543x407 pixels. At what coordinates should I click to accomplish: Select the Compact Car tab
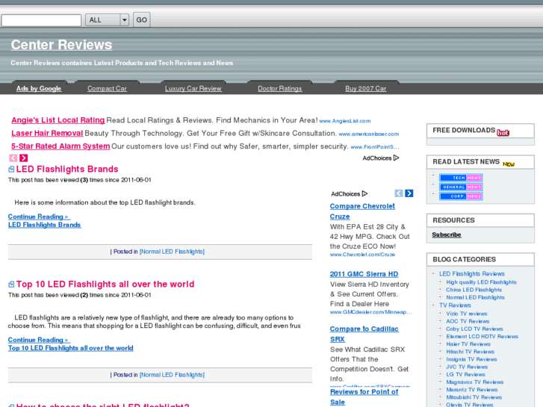[x=107, y=88]
